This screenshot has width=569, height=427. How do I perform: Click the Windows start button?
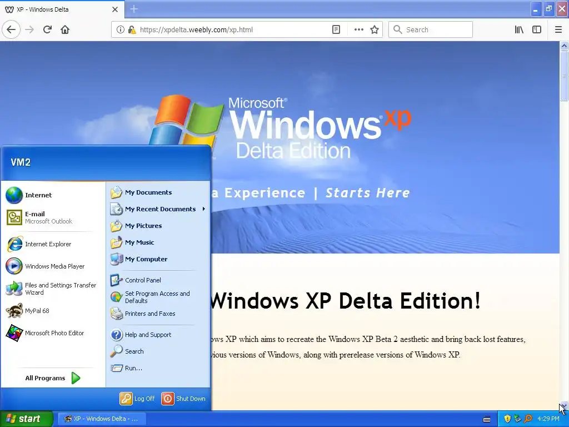[x=27, y=419]
